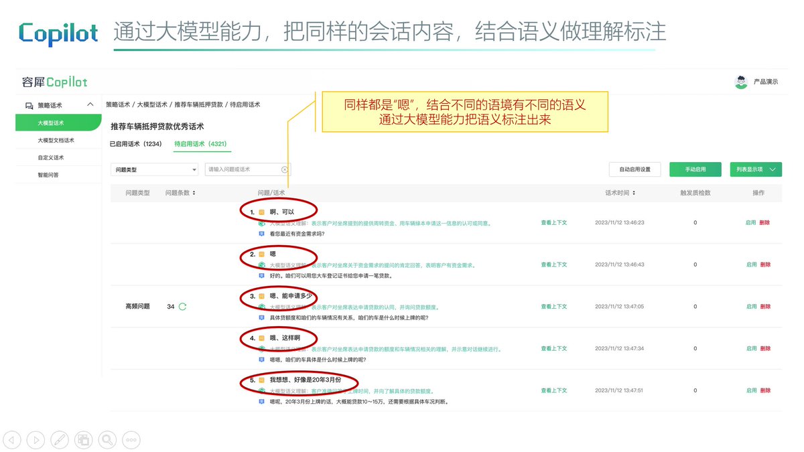Click the refresh icon next to 34
The width and height of the screenshot is (804, 452).
pyautogui.click(x=182, y=307)
